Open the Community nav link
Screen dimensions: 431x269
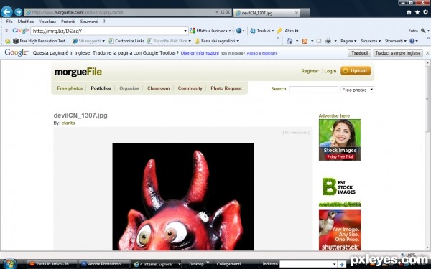pyautogui.click(x=190, y=88)
